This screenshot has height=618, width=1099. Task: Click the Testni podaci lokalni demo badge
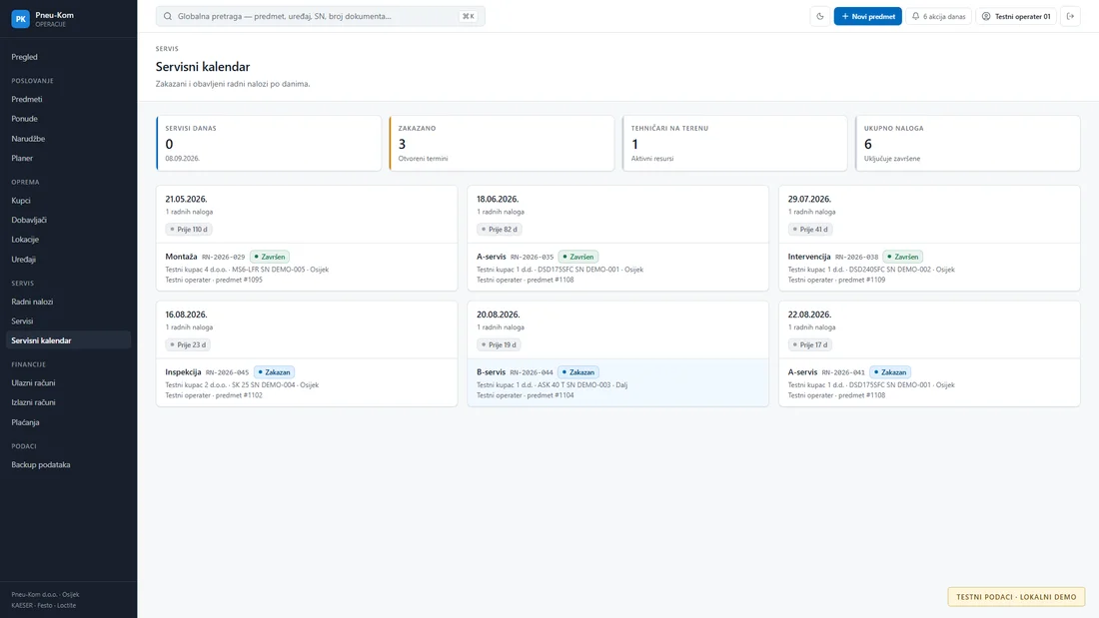coord(1016,597)
